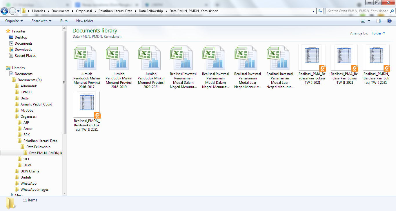Select the WhatsApp Images folder in tree
396x211 pixels.
click(34, 190)
